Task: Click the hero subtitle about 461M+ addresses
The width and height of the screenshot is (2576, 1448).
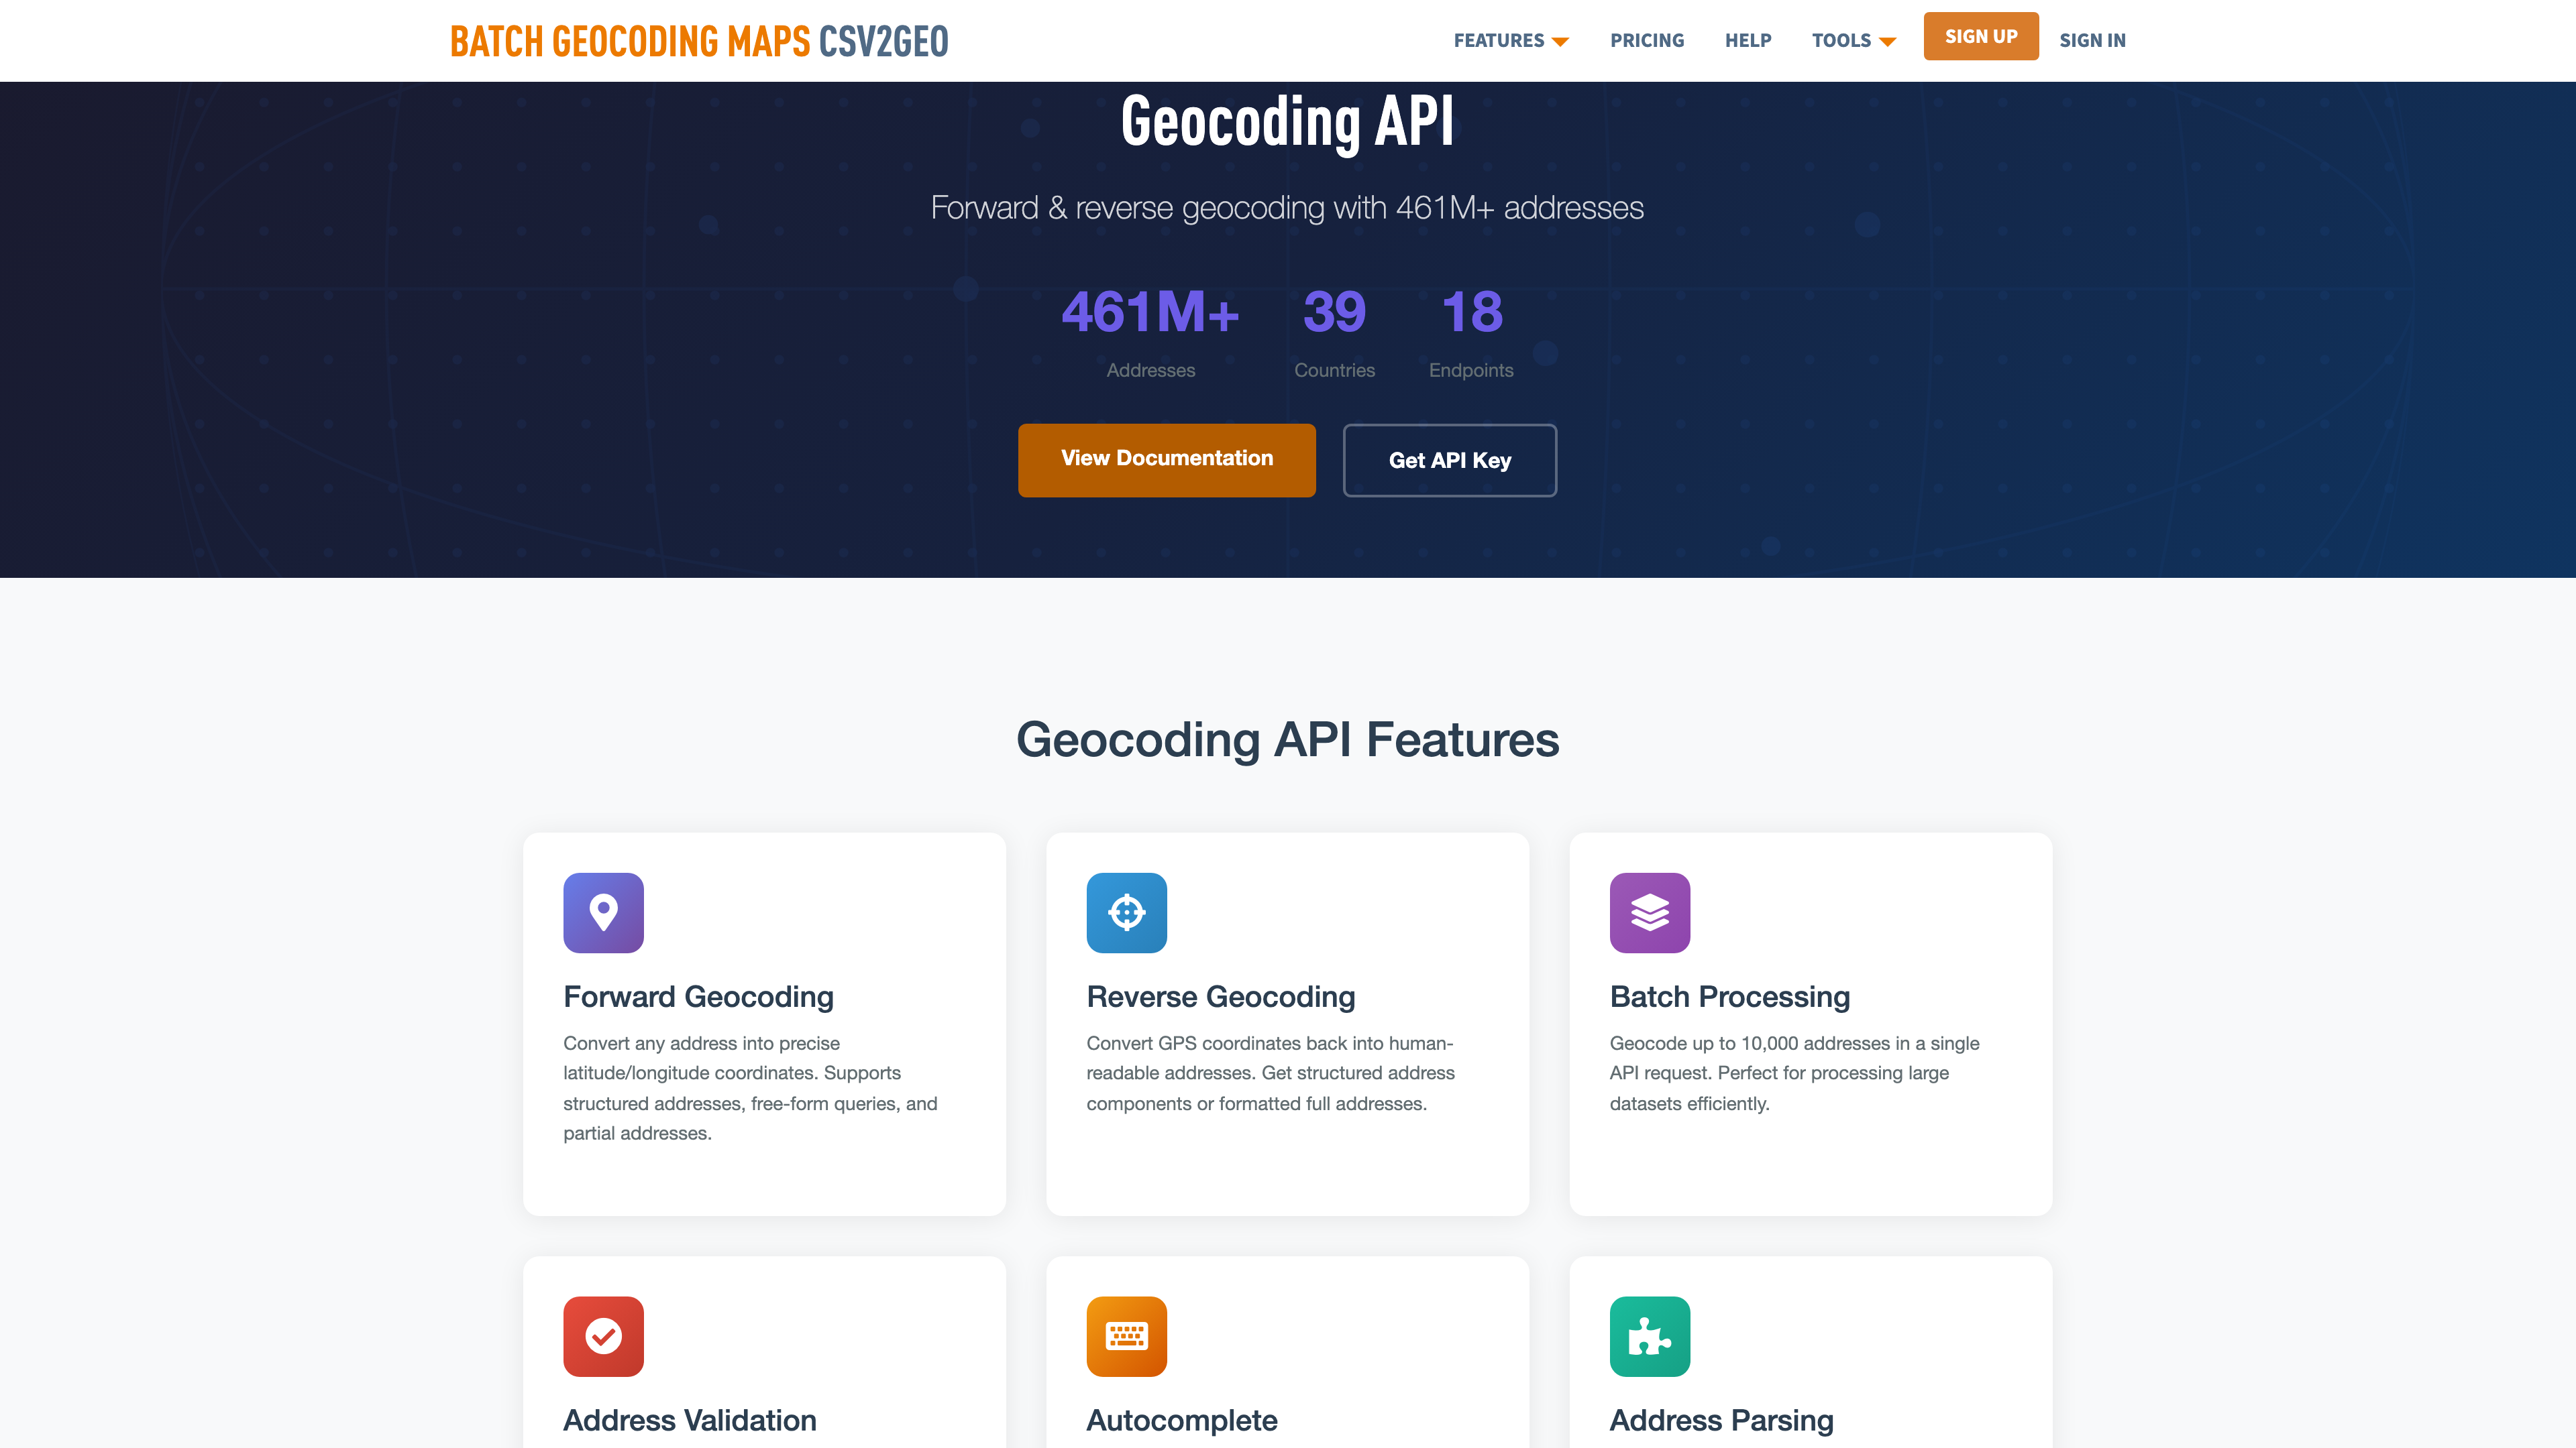Action: 1287,208
